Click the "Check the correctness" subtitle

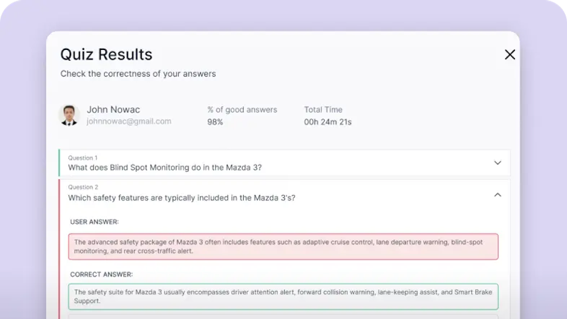point(138,74)
